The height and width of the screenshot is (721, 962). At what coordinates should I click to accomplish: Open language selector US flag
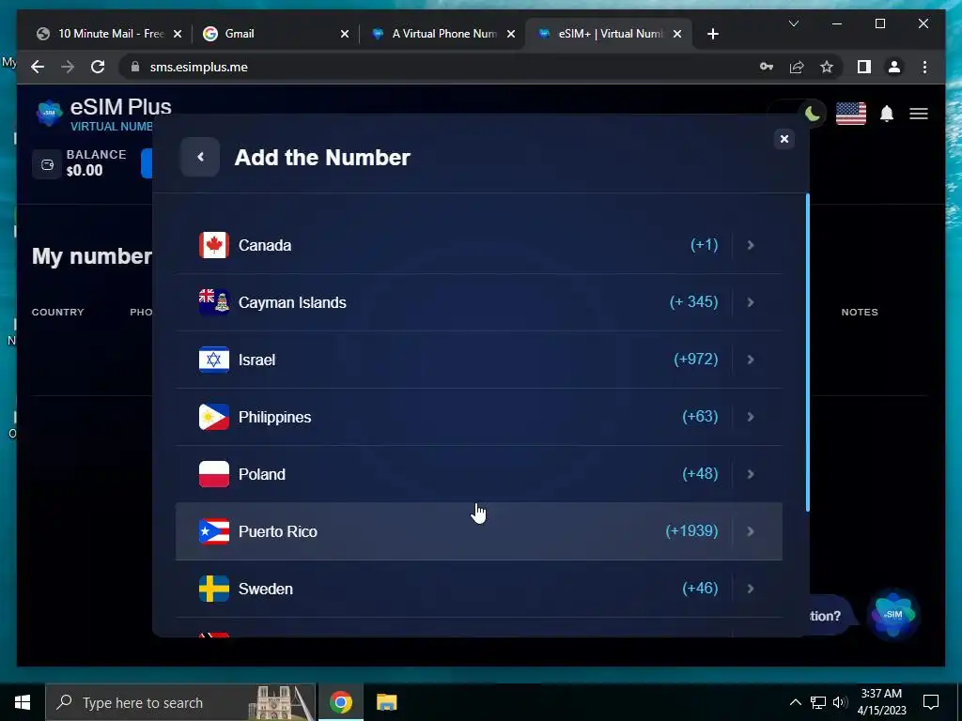851,114
